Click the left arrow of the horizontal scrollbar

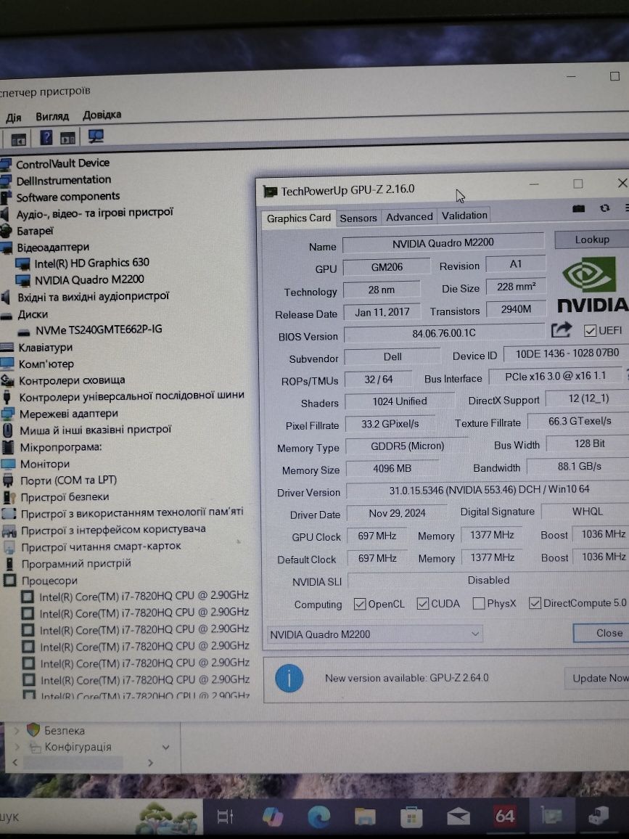point(15,763)
